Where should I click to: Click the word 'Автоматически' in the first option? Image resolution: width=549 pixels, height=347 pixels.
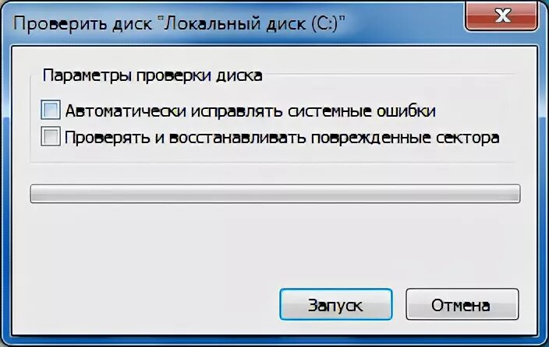coord(126,111)
